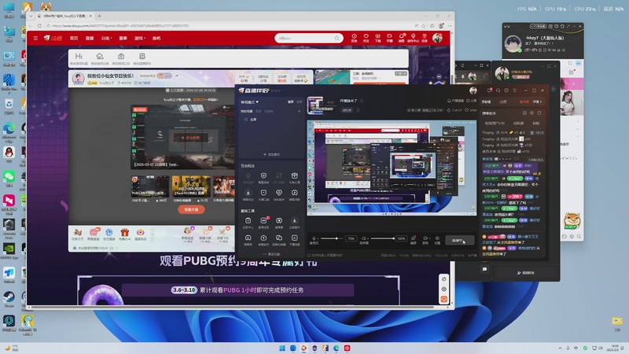Switch to 贡献值 tab in chat panel
The image size is (629, 354).
pyautogui.click(x=486, y=102)
